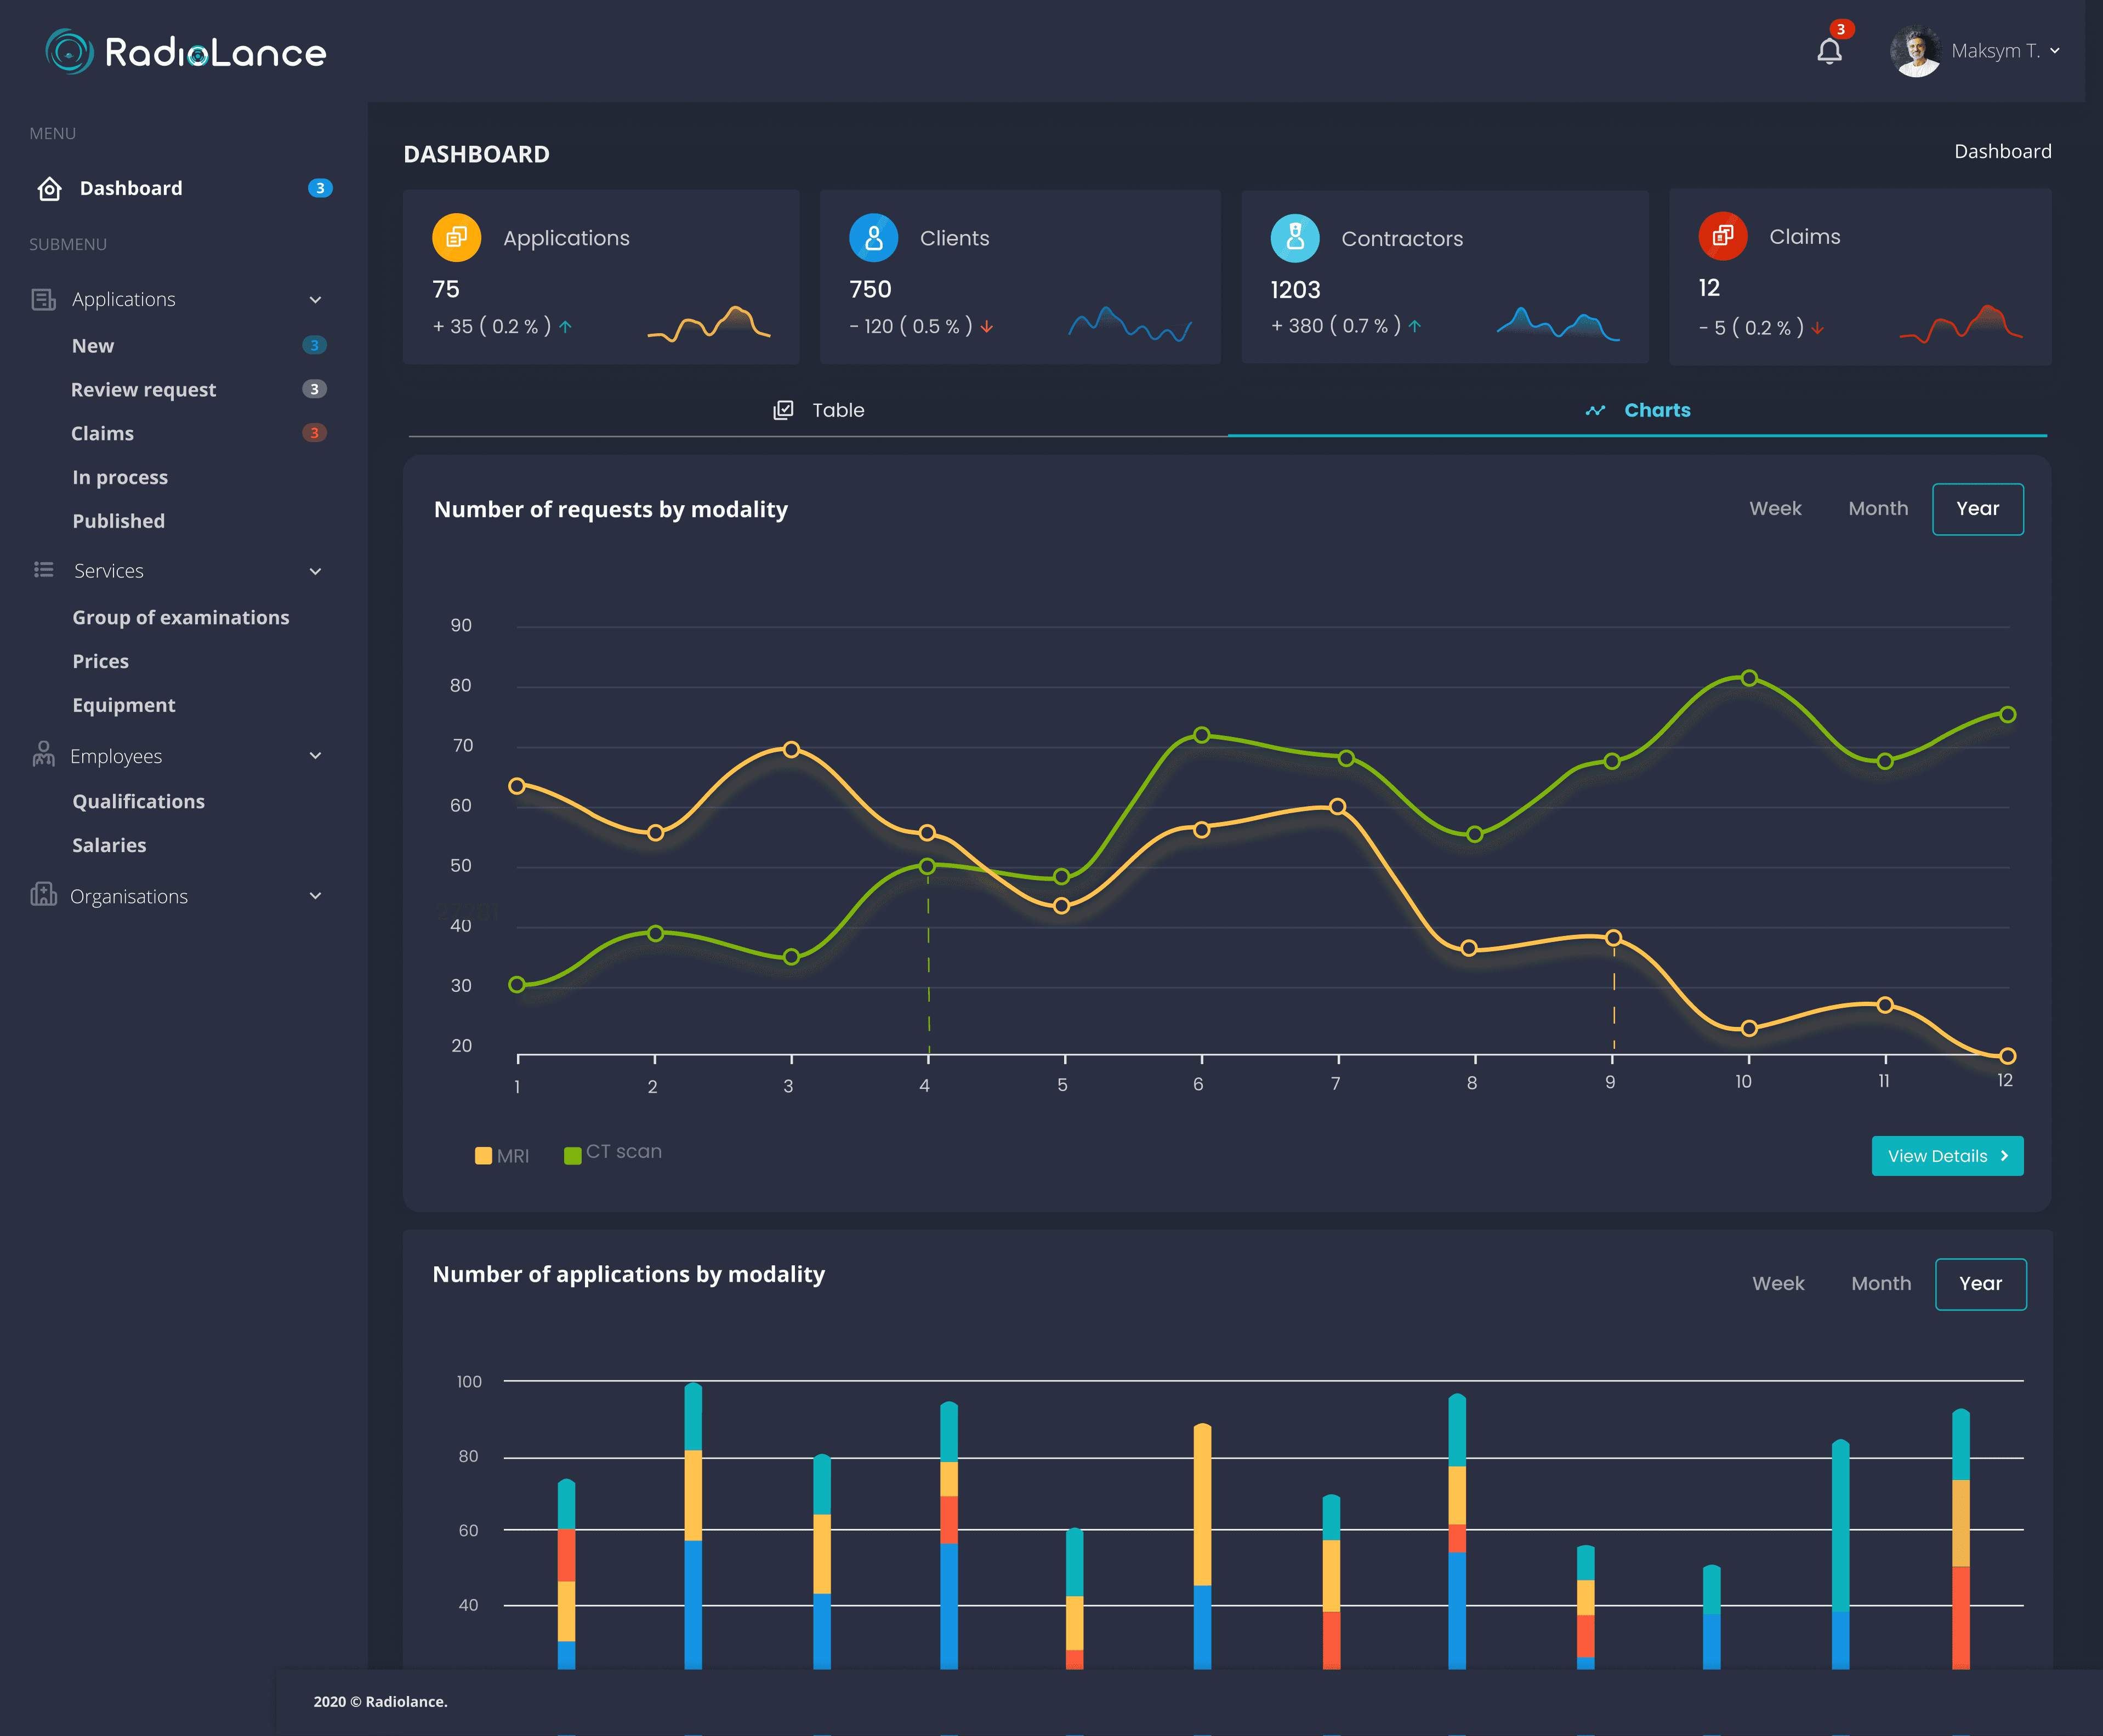Click the View Details button
The width and height of the screenshot is (2103, 1736).
pos(1947,1155)
